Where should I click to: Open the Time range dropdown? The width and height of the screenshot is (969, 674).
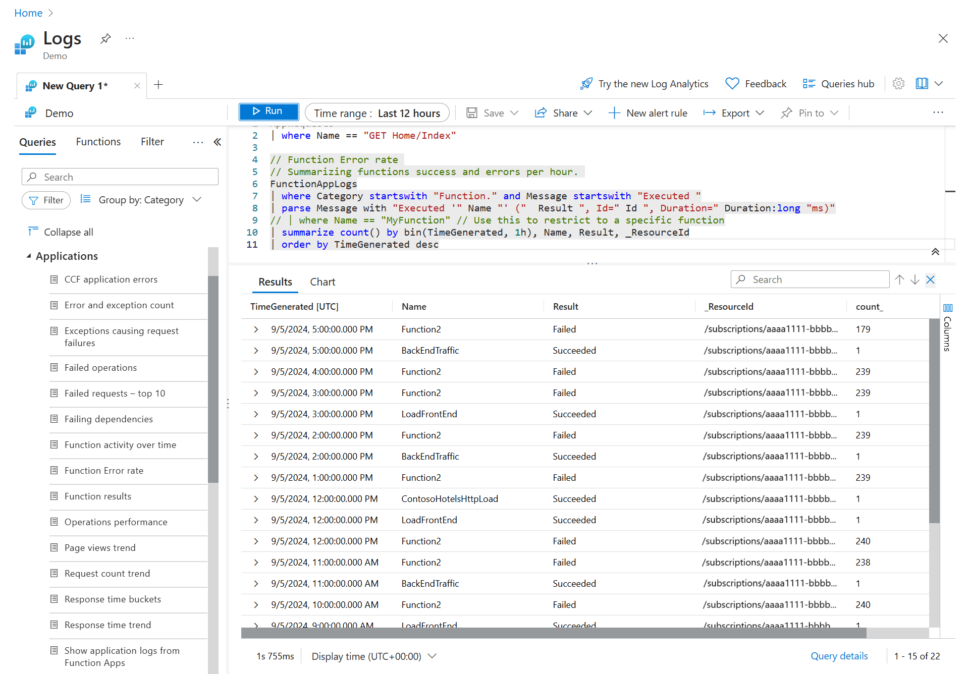(376, 113)
